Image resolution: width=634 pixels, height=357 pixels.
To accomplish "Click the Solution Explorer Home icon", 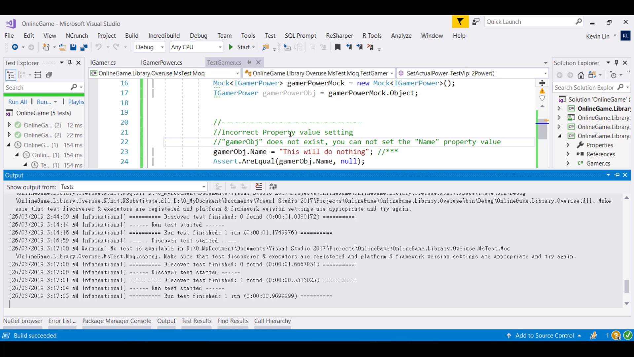I will point(581,75).
